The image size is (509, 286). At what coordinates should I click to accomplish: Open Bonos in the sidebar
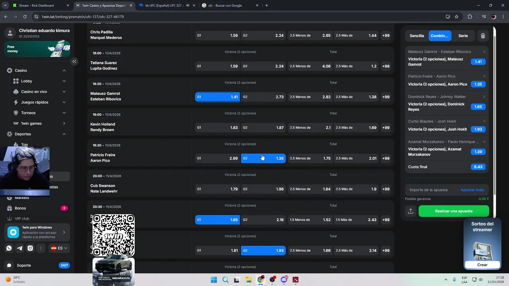[37, 208]
